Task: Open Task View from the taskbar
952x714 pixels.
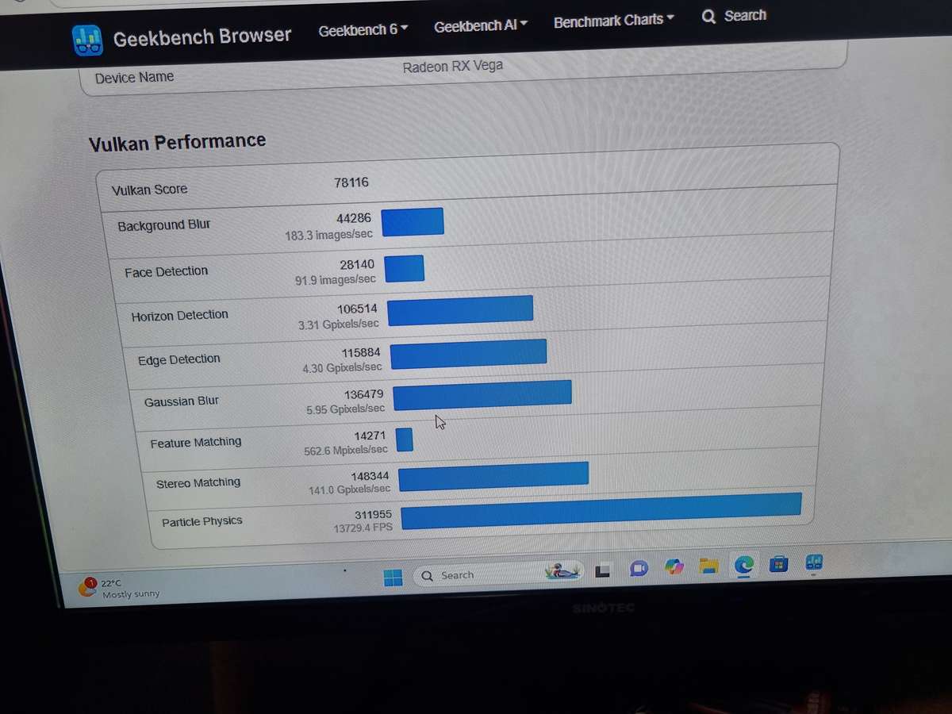Action: [602, 570]
